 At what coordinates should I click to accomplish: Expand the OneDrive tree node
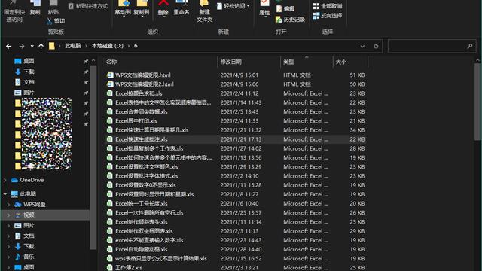tap(5, 180)
